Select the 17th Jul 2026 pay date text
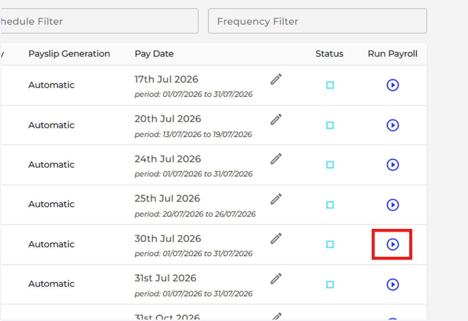 point(167,79)
